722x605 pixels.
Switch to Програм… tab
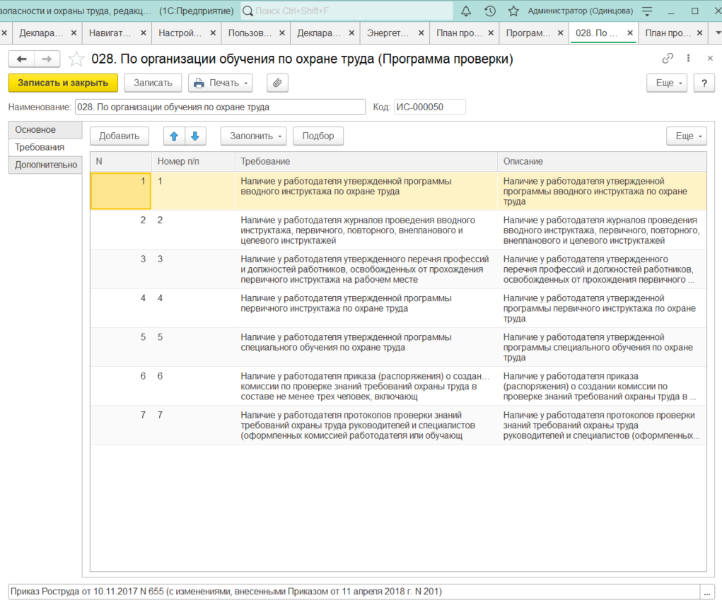click(x=528, y=33)
